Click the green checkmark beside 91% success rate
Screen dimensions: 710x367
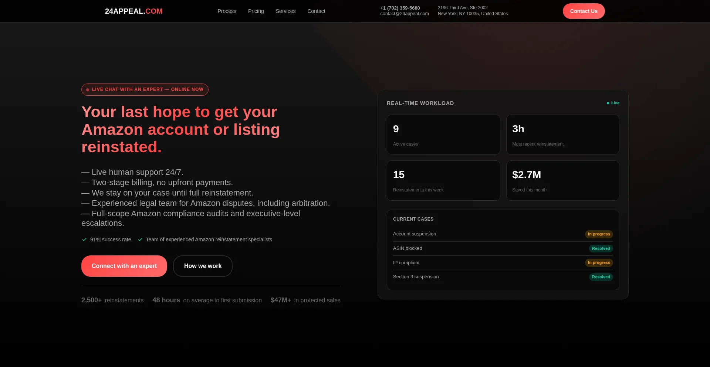pos(84,239)
